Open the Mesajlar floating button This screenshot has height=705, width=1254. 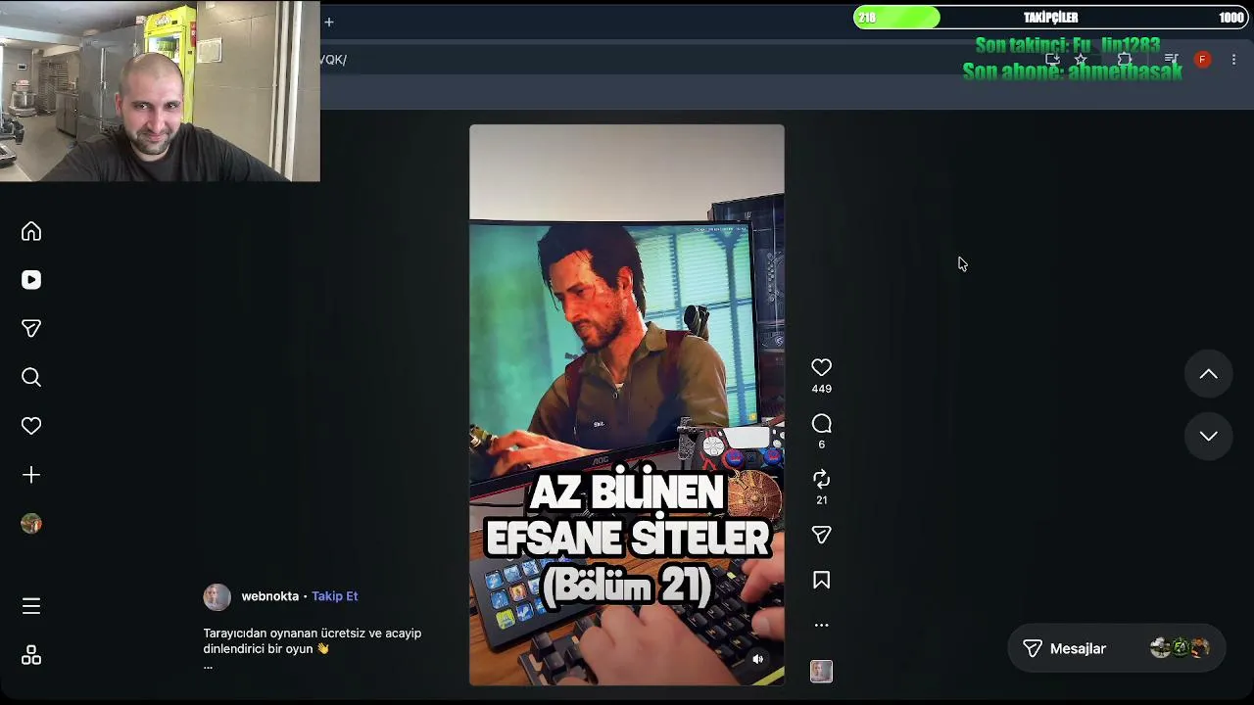click(1116, 648)
